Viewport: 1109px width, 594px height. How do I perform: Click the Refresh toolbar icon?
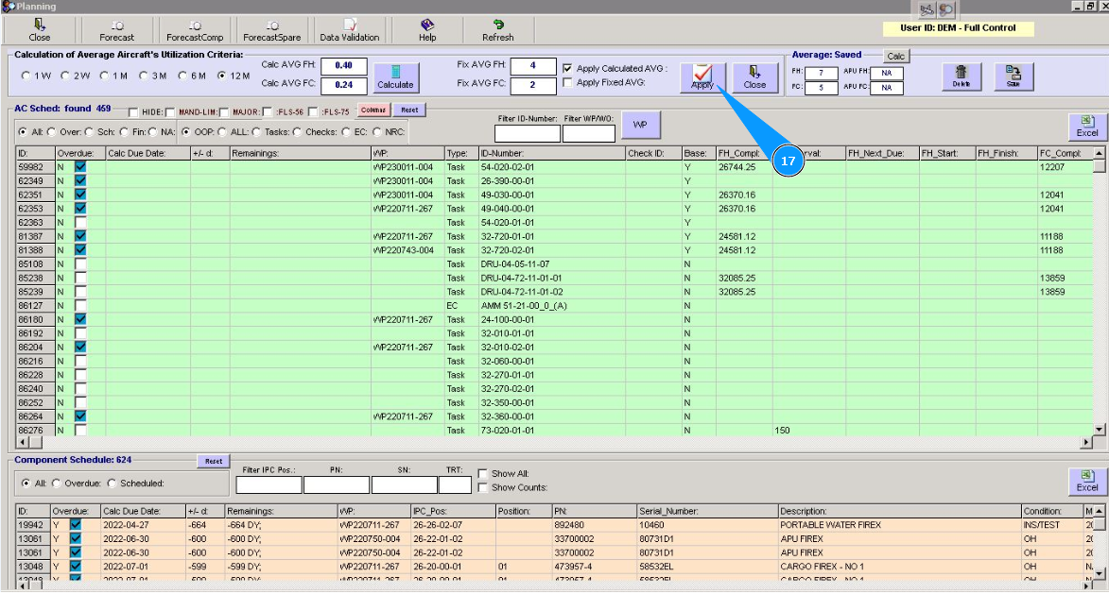coord(497,29)
